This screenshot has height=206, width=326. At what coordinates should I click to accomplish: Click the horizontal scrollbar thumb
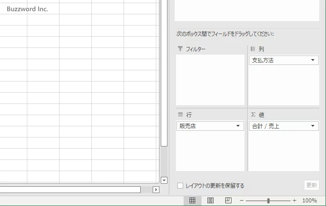pos(70,189)
